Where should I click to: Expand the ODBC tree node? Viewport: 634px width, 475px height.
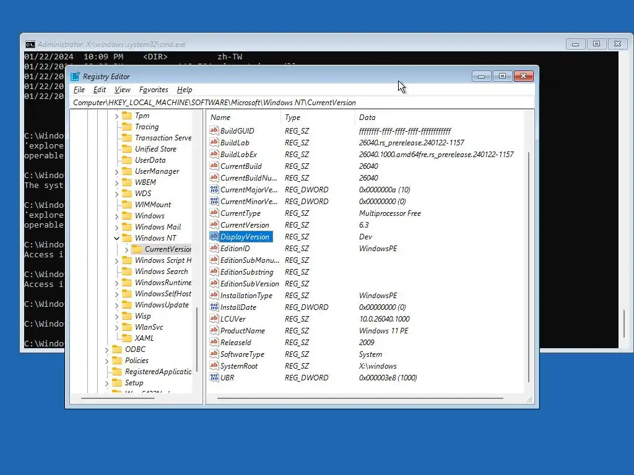tap(106, 350)
